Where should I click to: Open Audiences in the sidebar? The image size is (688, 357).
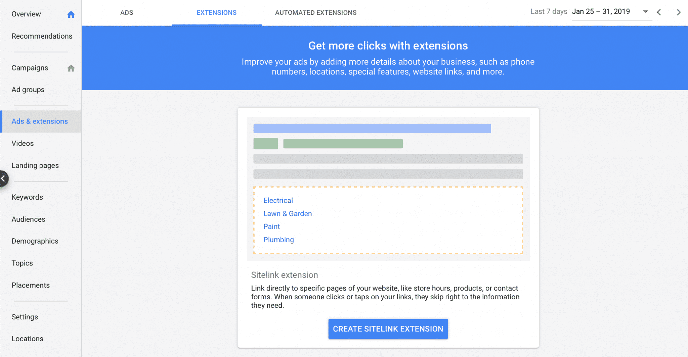[29, 219]
